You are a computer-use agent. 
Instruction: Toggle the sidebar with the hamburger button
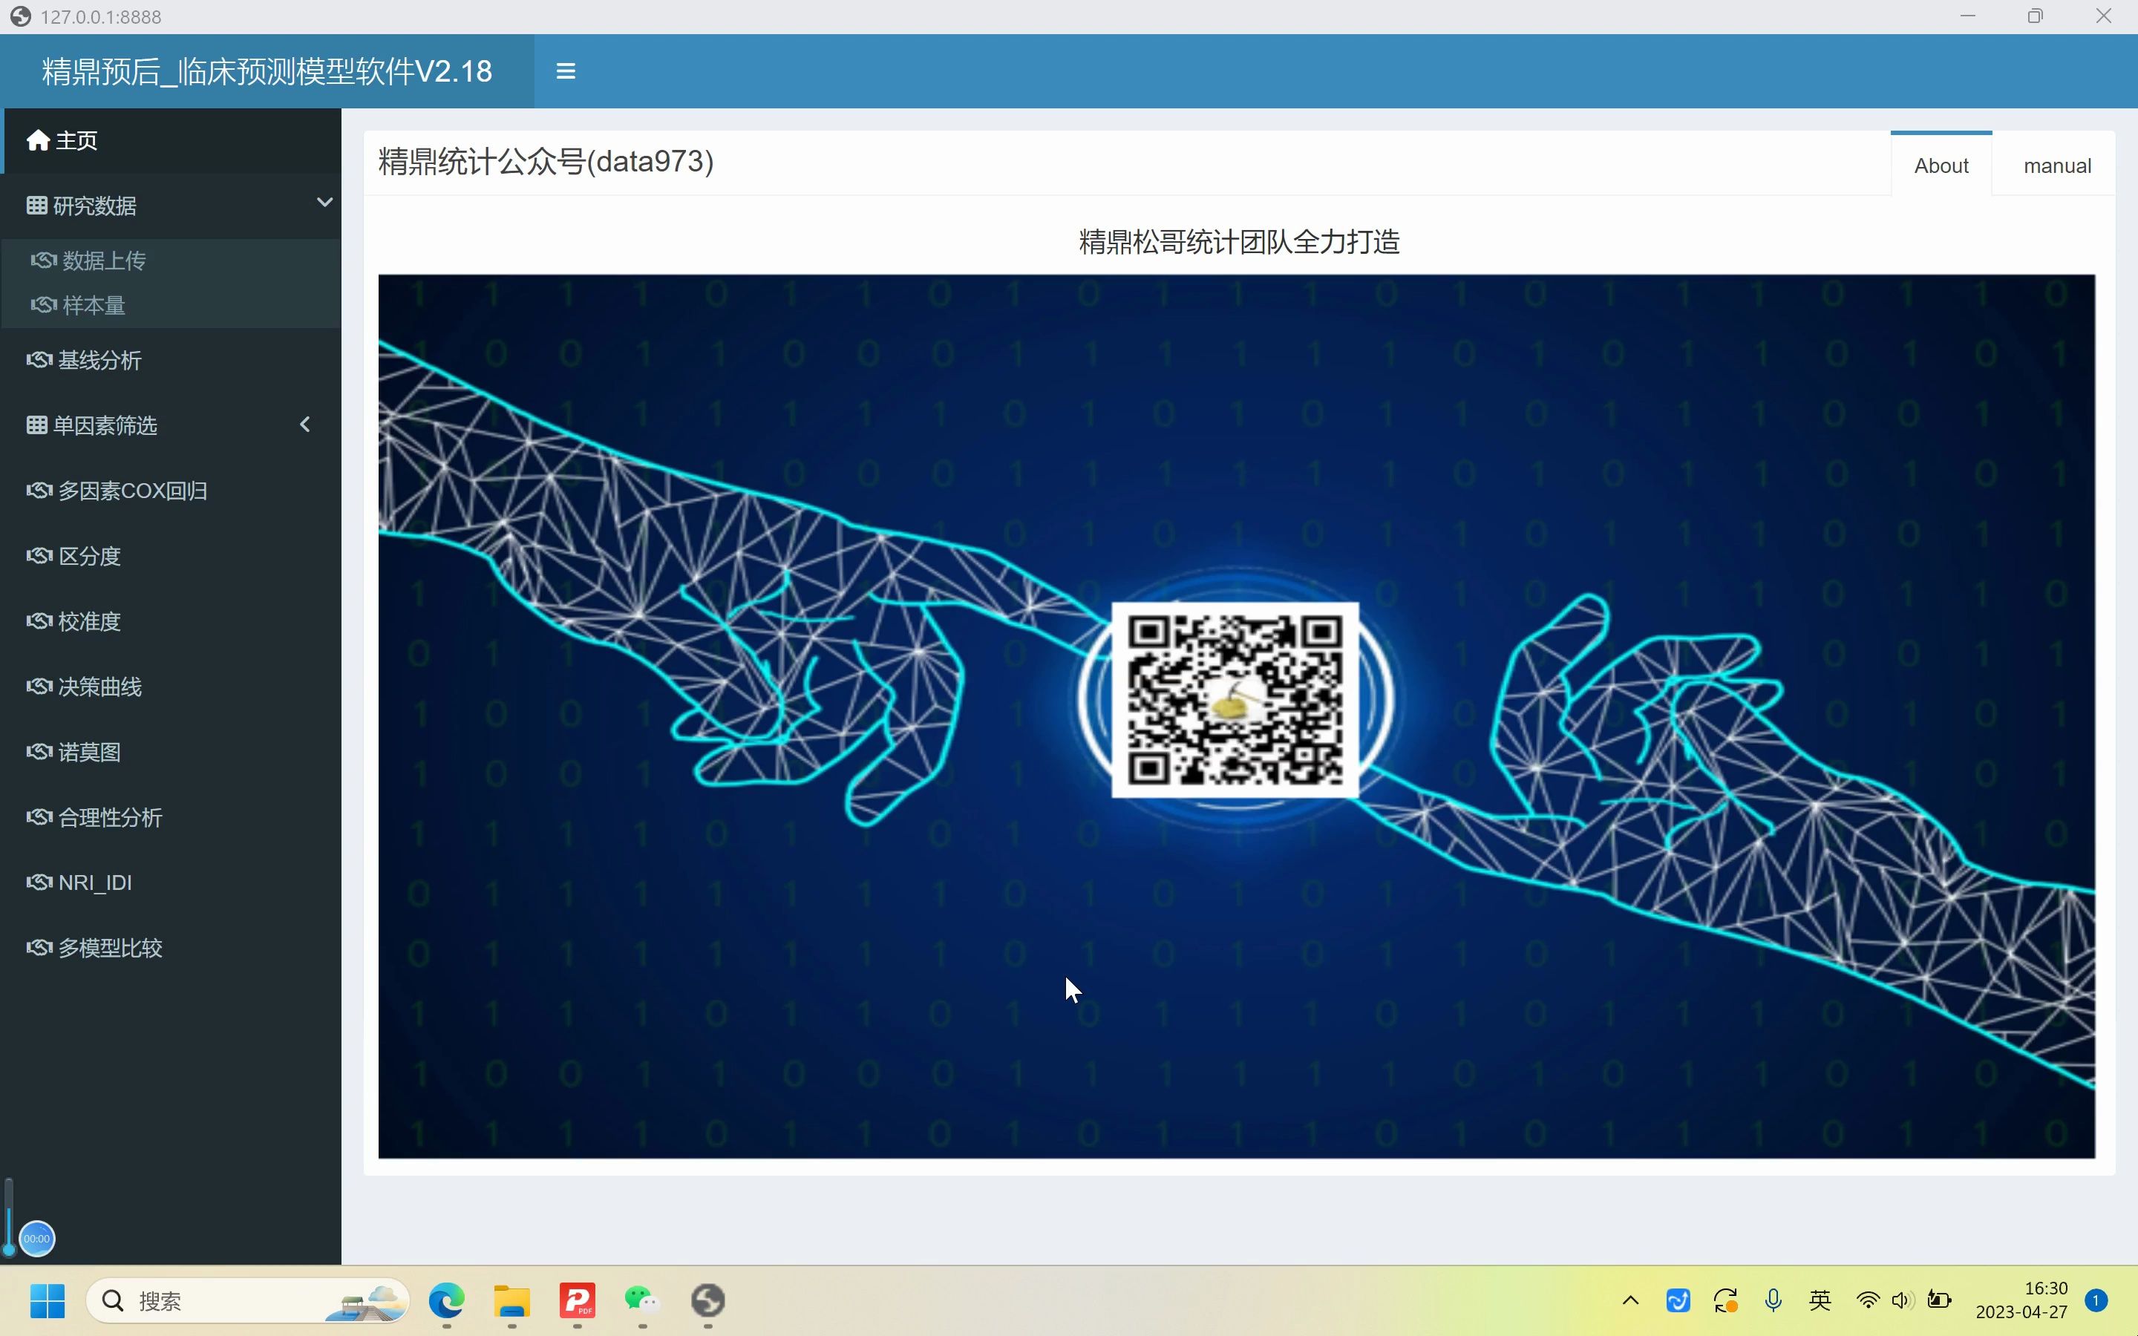point(564,71)
